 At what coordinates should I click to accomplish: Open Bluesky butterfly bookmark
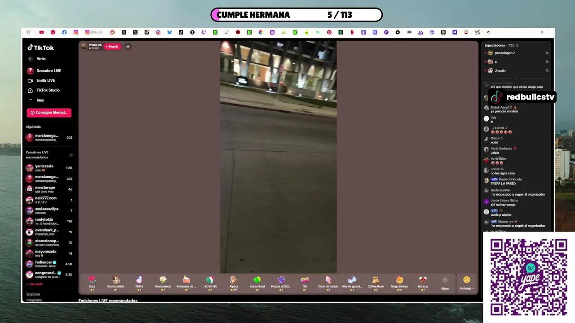coord(169,32)
